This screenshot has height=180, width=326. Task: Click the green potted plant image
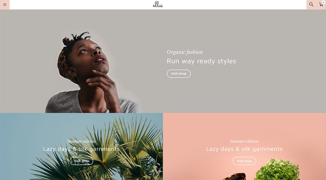tap(277, 170)
